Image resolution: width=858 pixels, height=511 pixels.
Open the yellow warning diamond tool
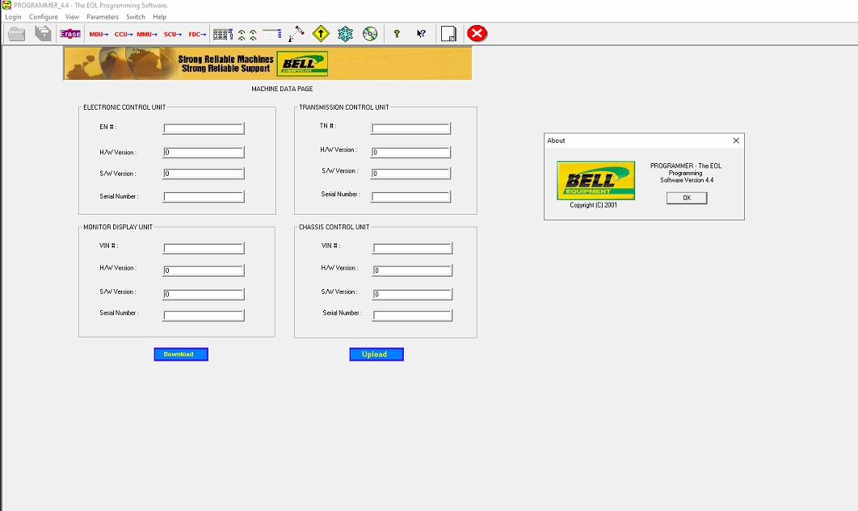click(x=321, y=33)
